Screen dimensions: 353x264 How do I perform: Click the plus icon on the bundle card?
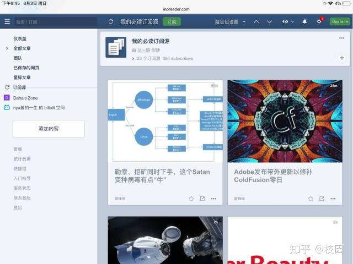tap(342, 58)
